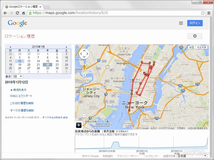
Task: Close the Google location history tab
Action: tap(40, 7)
